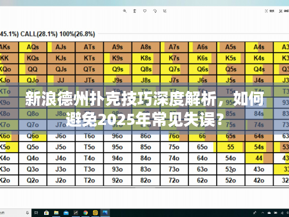Click the A6s cell

coord(203,47)
